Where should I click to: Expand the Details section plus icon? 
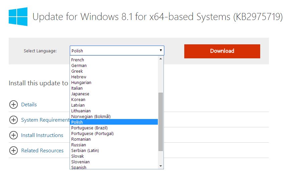point(13,105)
